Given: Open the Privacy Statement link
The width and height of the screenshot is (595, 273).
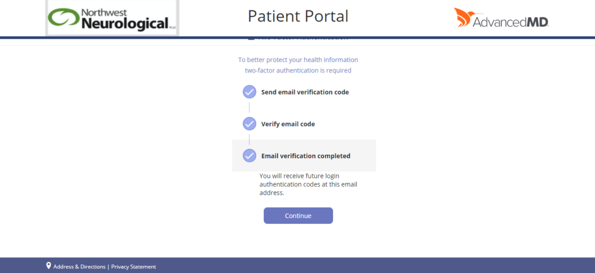Looking at the screenshot, I should coord(134,267).
